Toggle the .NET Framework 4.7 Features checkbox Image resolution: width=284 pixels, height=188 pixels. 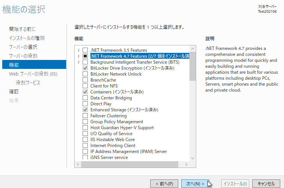coord(85,56)
